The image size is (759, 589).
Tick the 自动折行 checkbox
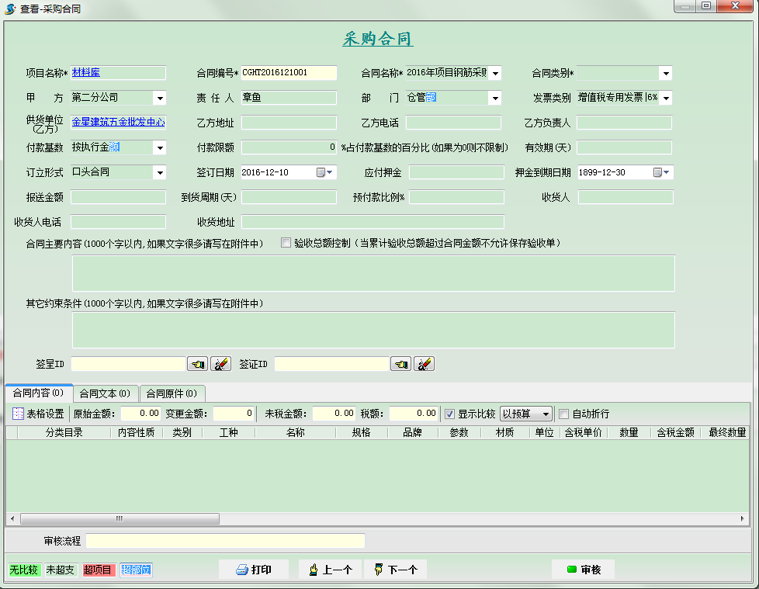564,414
